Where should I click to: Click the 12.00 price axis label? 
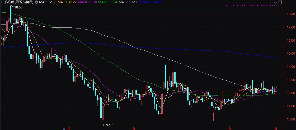coord(290,93)
